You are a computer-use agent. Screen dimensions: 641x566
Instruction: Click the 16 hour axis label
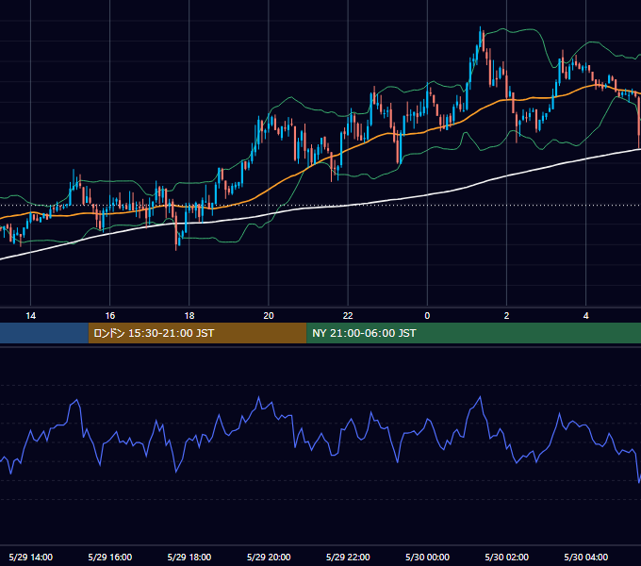(x=110, y=316)
